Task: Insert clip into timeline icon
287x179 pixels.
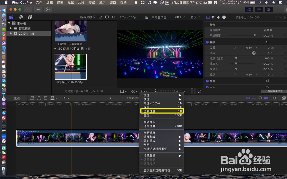Action: coord(39,98)
